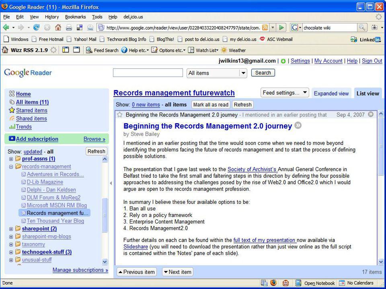This screenshot has width=386, height=289.
Task: Open the del.icio.us menu
Action: [133, 17]
